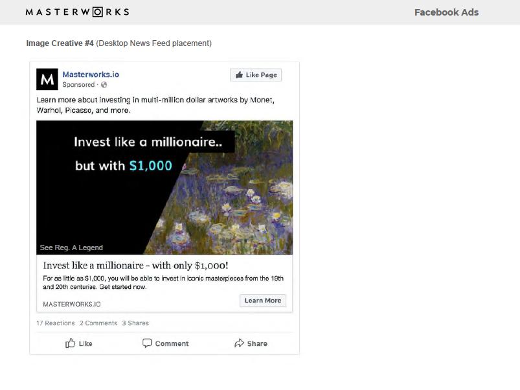Image resolution: width=520 pixels, height=390 pixels.
Task: View the 2 Comments link
Action: tap(98, 323)
